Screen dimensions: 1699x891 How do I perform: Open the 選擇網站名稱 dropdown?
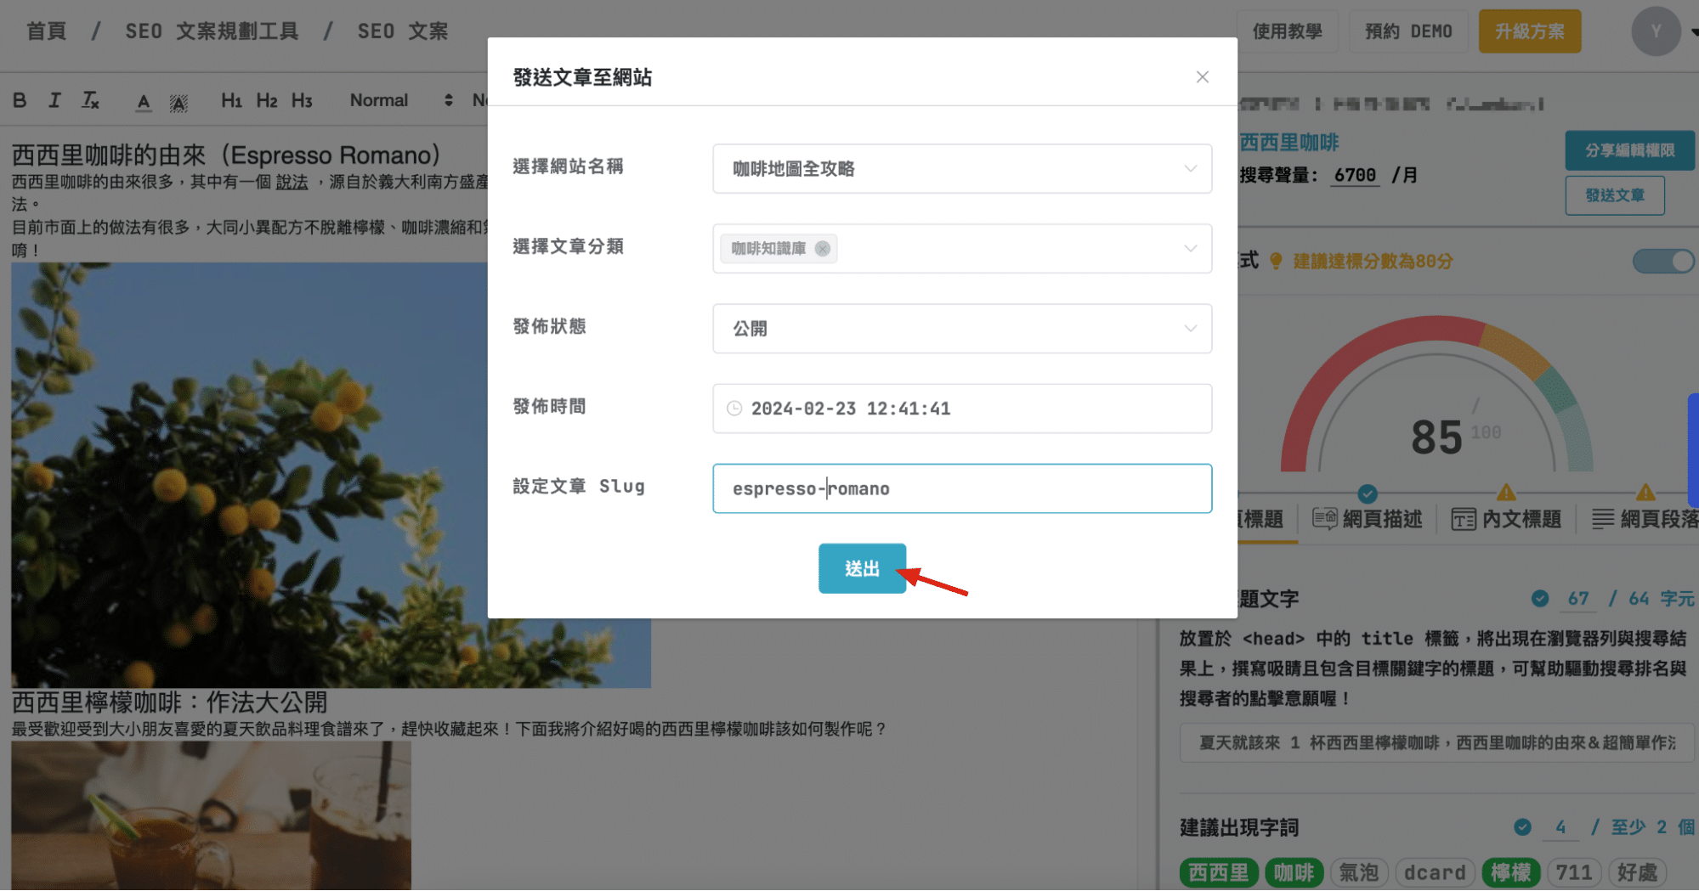[x=961, y=168]
